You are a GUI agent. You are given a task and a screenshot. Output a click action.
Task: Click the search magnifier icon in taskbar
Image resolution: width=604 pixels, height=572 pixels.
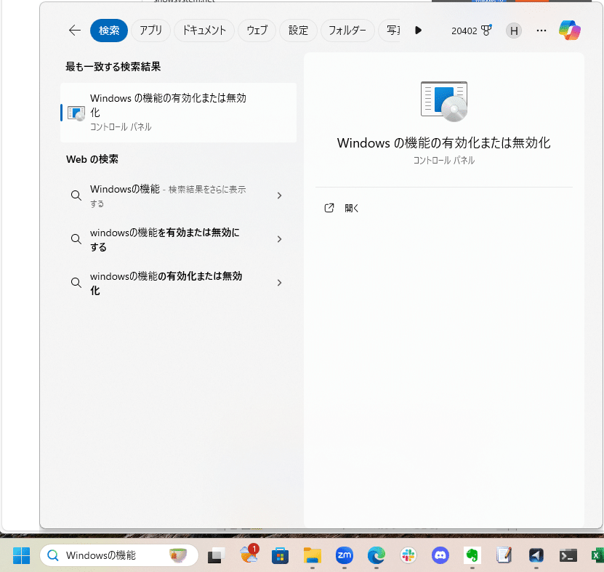pos(53,555)
